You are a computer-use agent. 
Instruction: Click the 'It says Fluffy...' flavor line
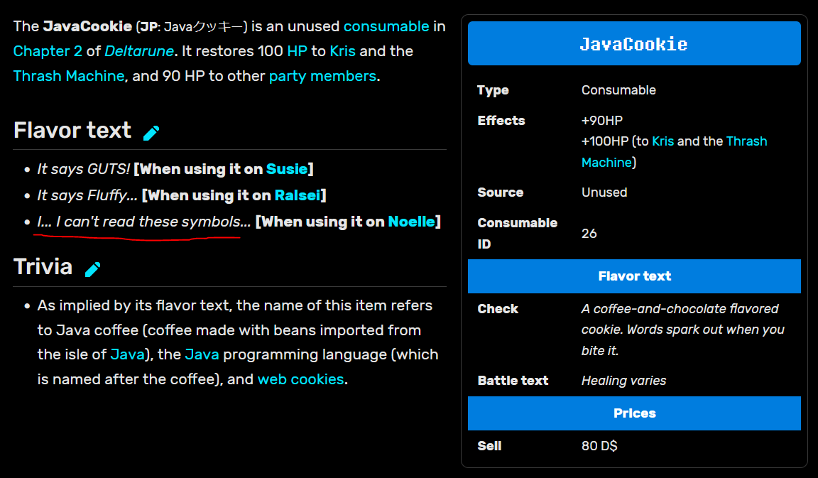87,195
